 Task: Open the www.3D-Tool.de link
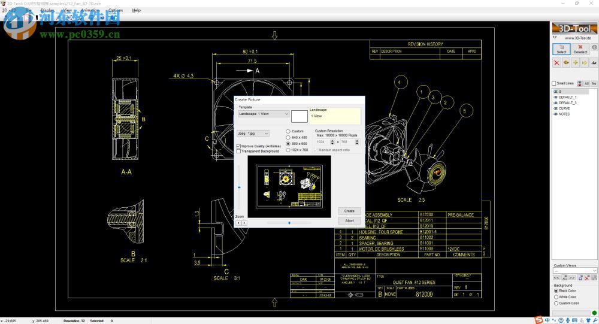point(577,38)
